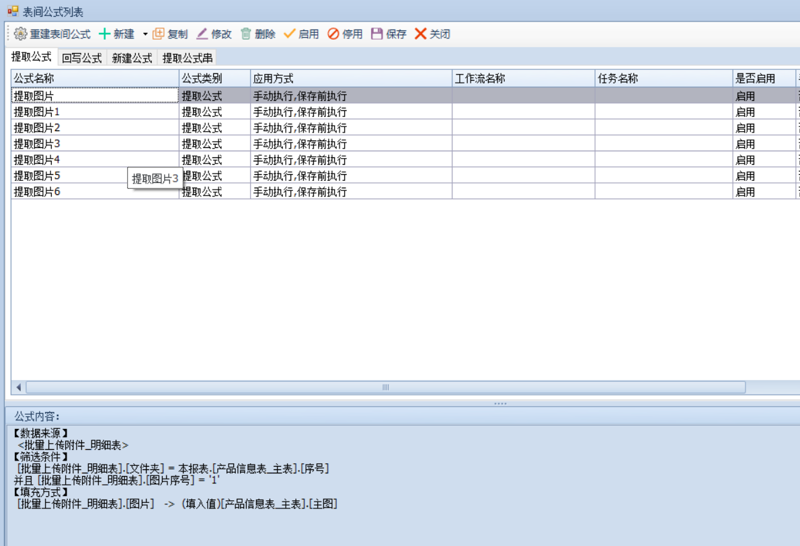The width and height of the screenshot is (800, 546).
Task: Select the 提取公式串 tab
Action: tap(188, 58)
